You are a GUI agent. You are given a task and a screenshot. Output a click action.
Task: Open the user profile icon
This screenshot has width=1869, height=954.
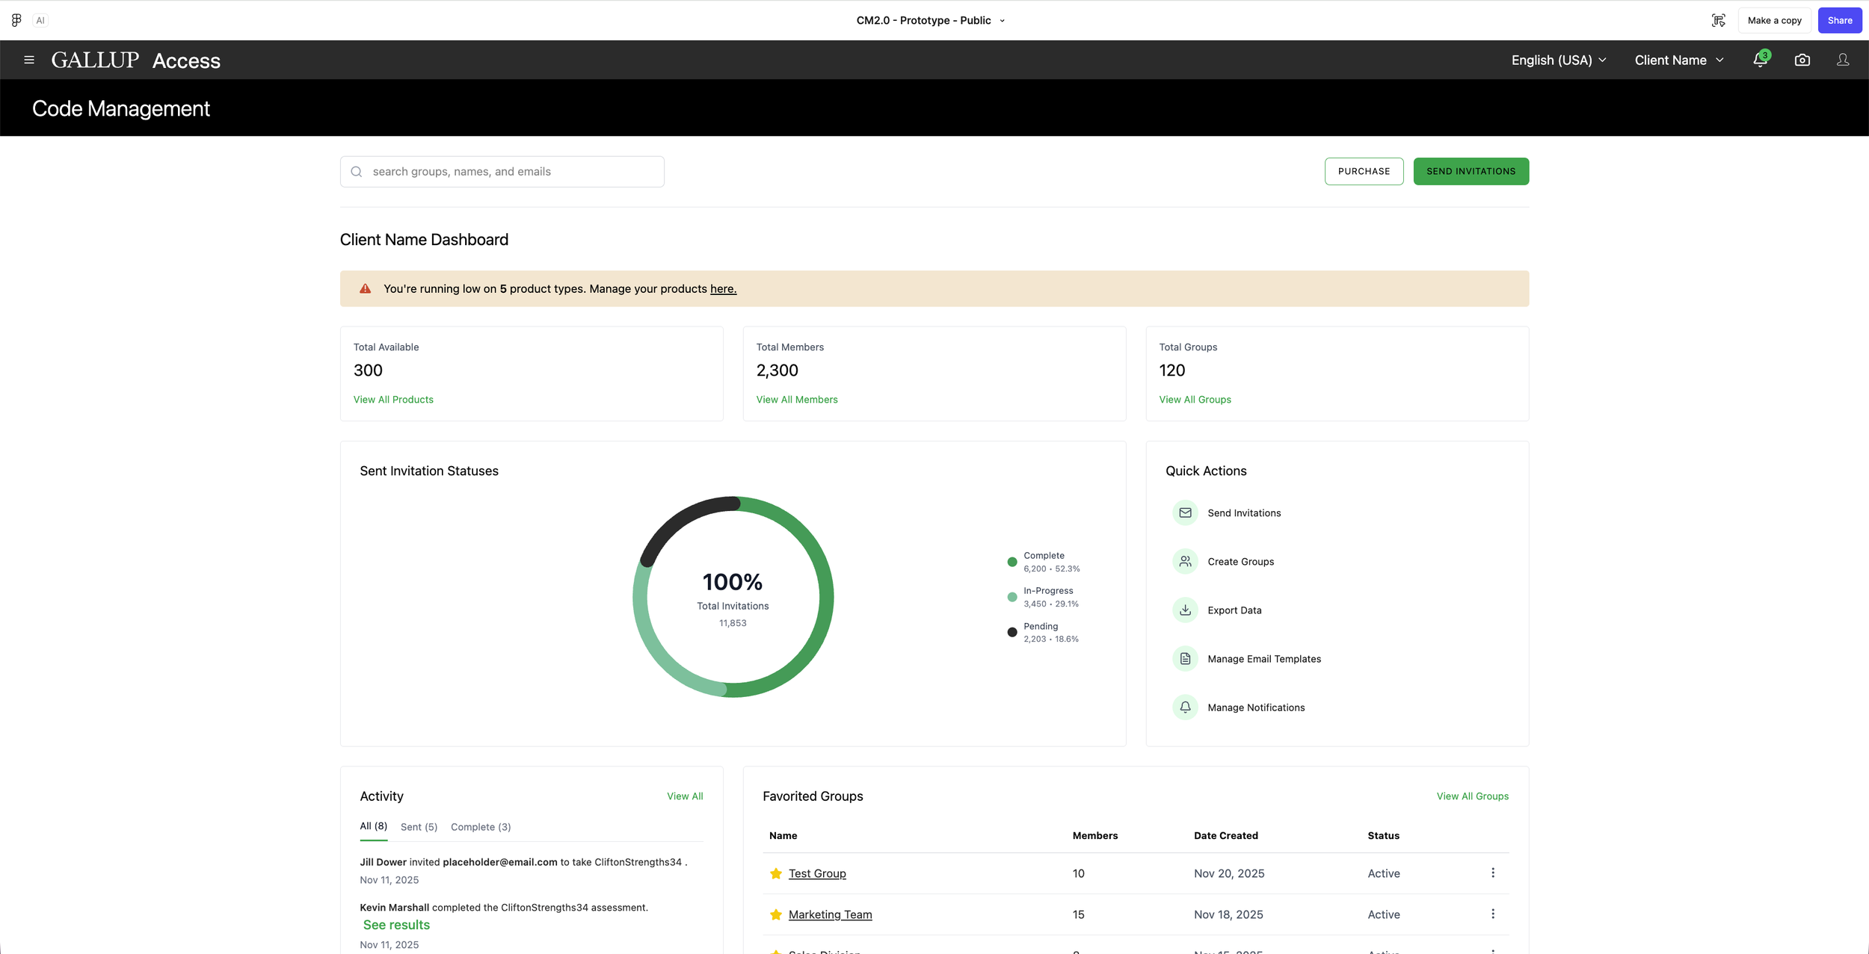[1843, 60]
